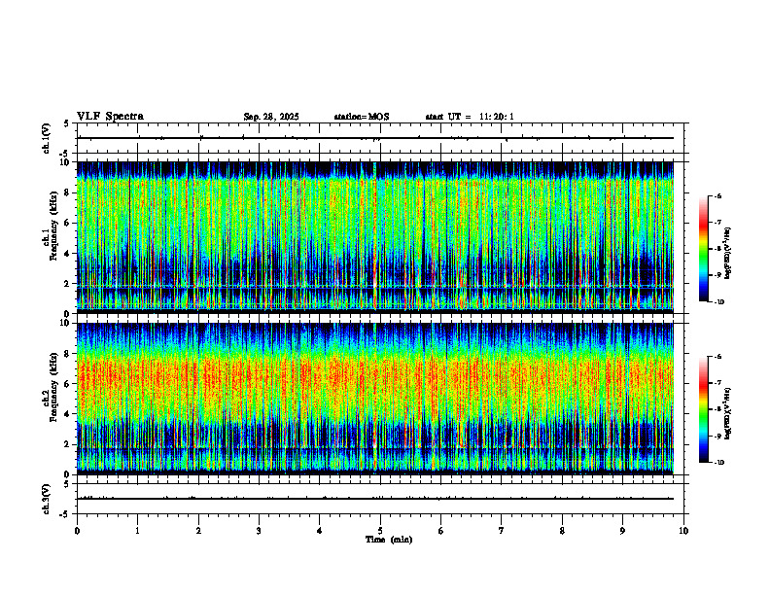Click the '2' kHz tick on ch.2 axis
Viewport: 770px width, 595px height.
[x=68, y=444]
